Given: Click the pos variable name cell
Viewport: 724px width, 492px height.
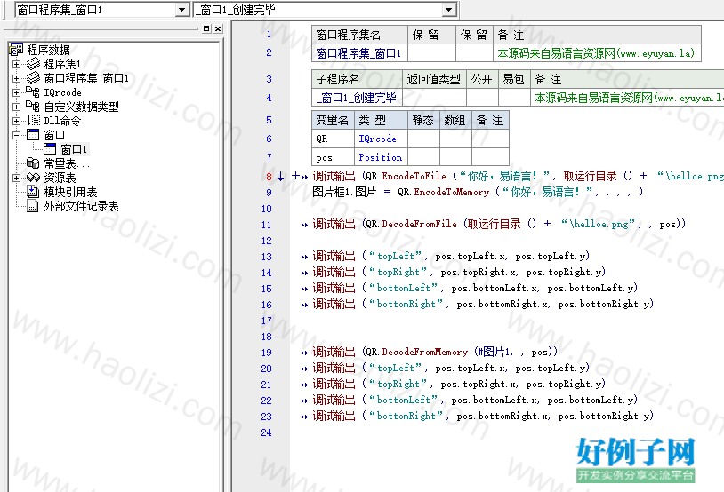Looking at the screenshot, I should tap(333, 157).
